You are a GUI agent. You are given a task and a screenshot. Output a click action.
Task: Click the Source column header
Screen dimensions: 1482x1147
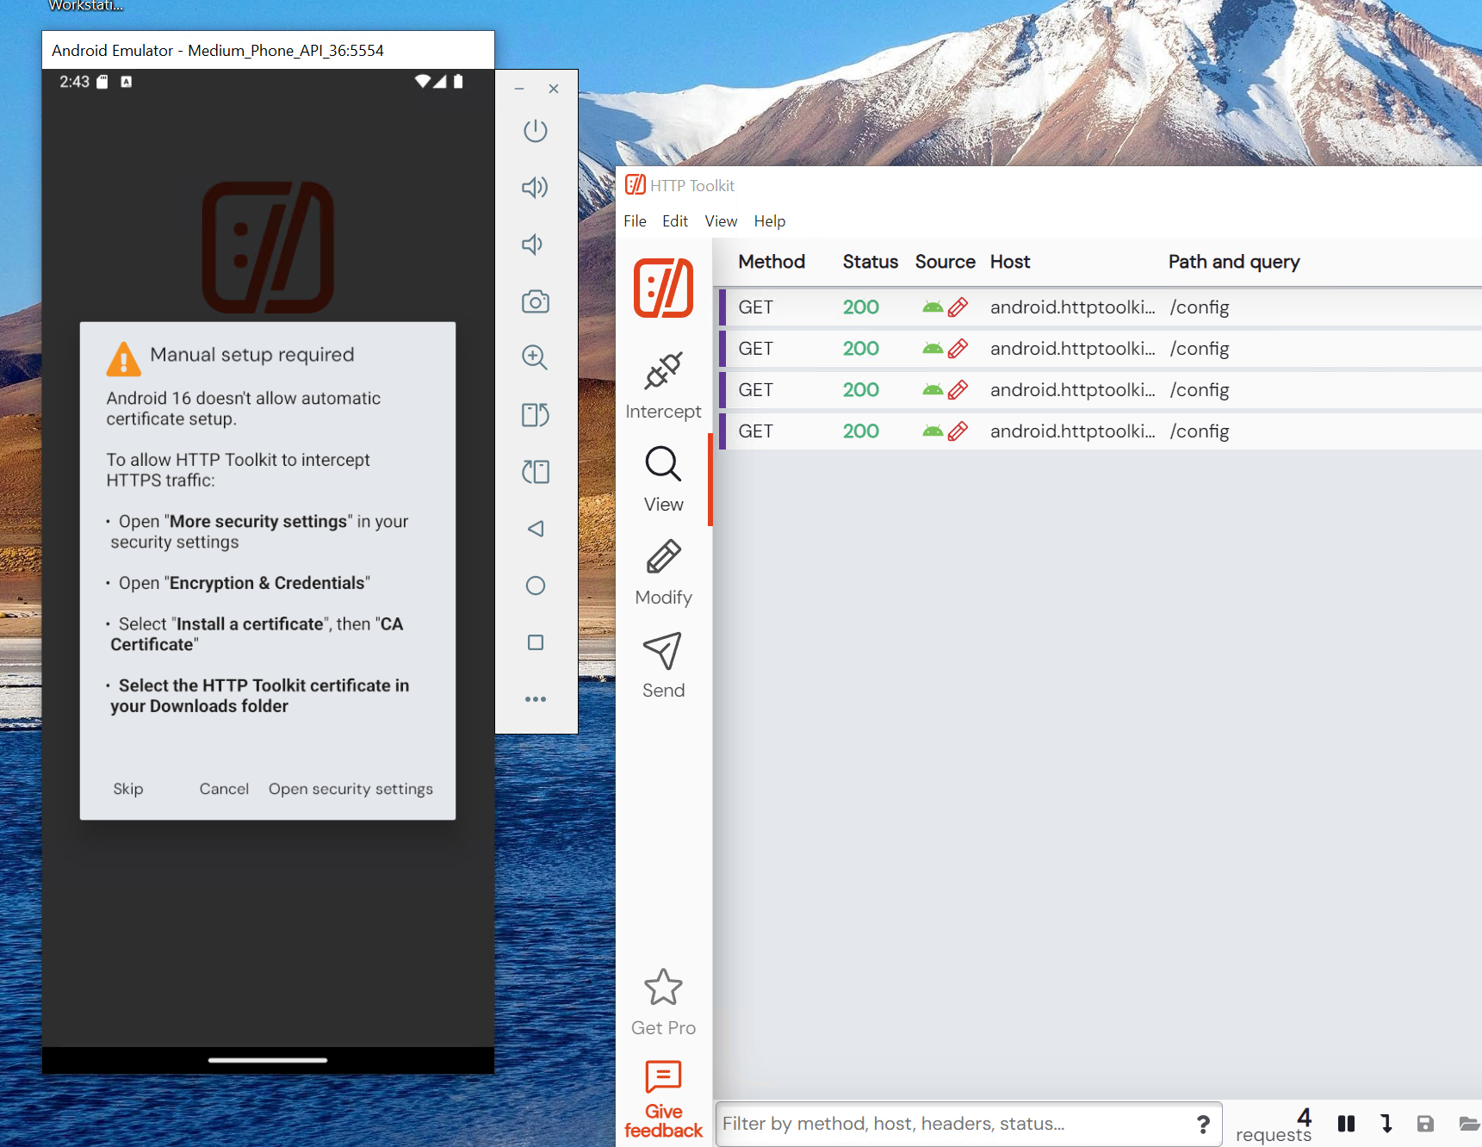point(945,262)
